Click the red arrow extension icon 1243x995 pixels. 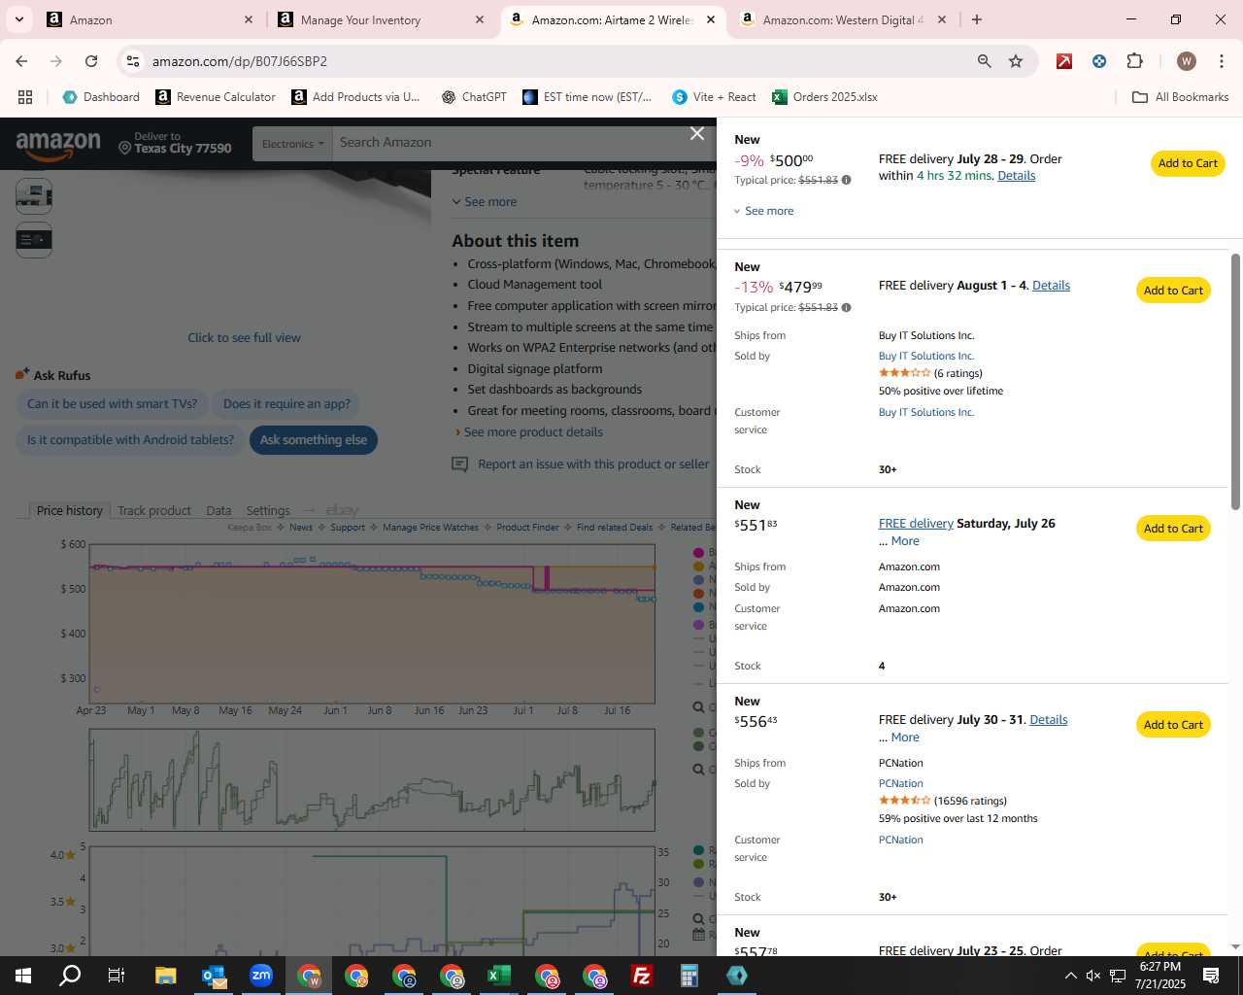tap(1064, 61)
